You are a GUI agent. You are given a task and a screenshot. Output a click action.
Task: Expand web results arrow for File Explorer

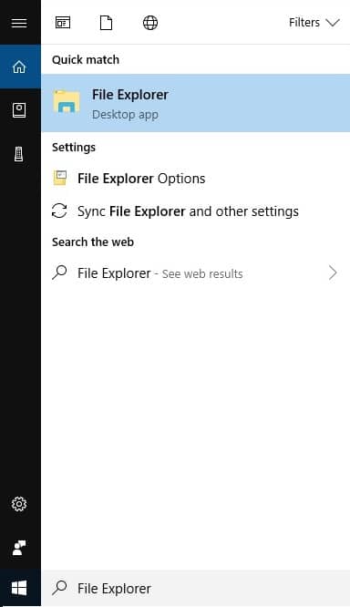333,273
